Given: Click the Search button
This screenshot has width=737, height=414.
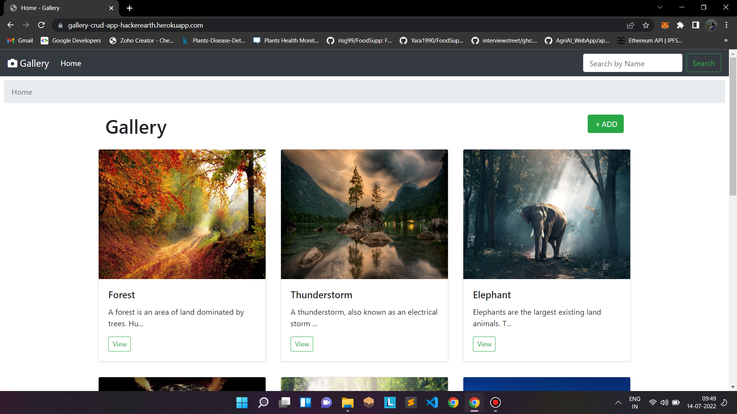Looking at the screenshot, I should pyautogui.click(x=704, y=63).
